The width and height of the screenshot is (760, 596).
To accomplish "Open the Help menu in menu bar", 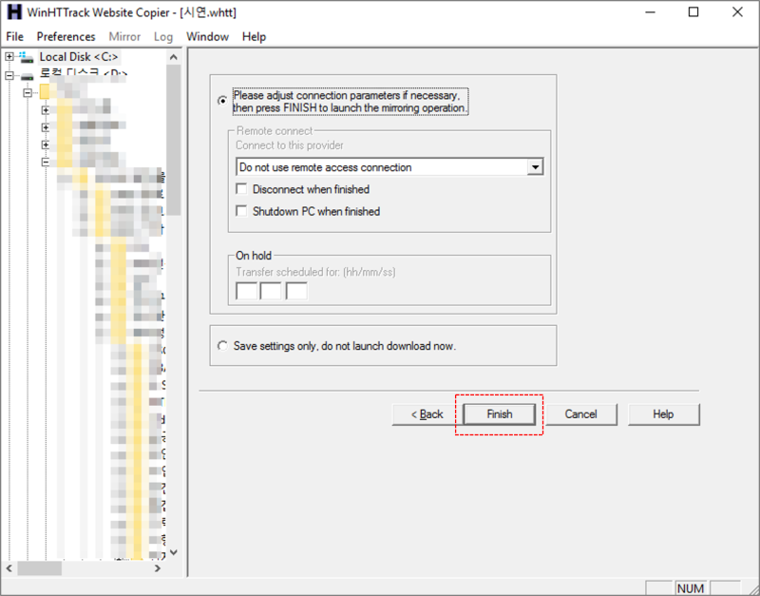I will pyautogui.click(x=254, y=37).
